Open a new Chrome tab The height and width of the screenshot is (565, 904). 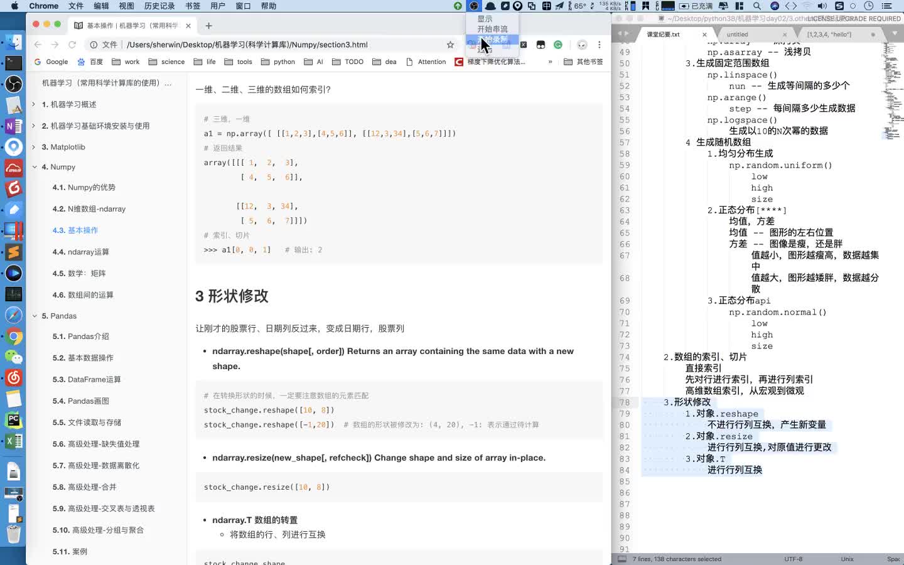tap(209, 26)
